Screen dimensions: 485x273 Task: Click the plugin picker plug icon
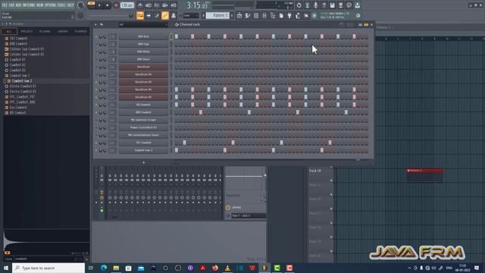click(x=289, y=15)
